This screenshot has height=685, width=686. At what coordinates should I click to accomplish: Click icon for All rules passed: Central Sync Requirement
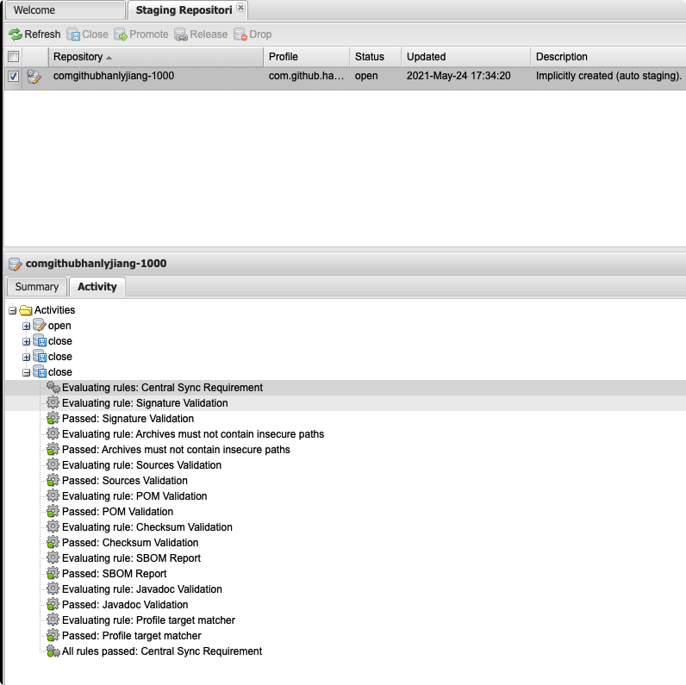53,651
